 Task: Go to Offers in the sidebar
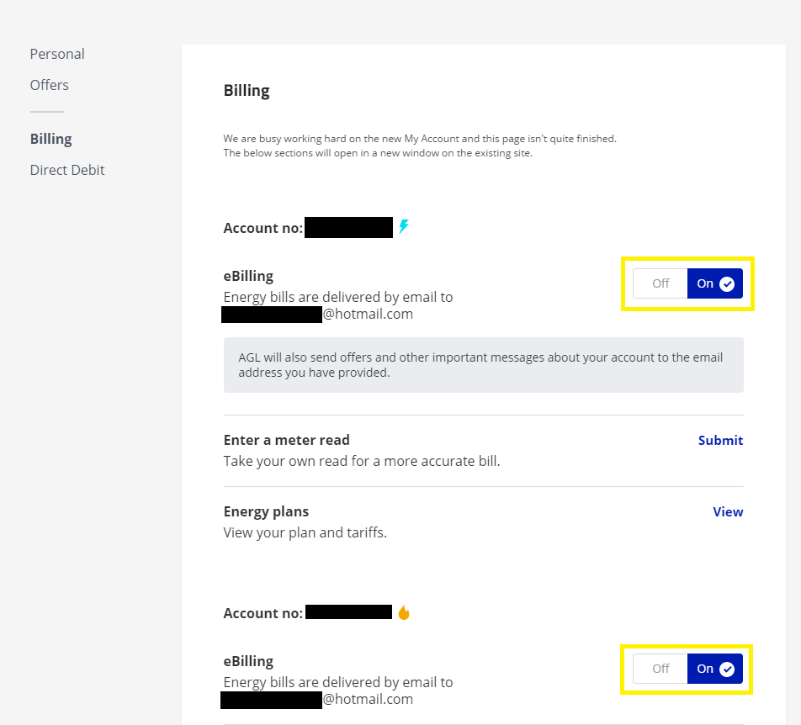pos(50,85)
